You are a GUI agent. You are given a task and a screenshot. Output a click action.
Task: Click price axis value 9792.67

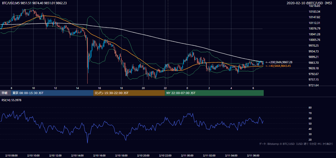point(314,74)
